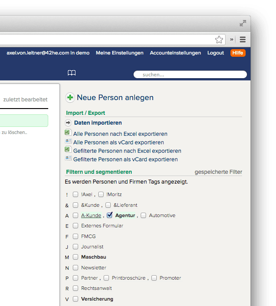Screen dimensions: 276x306
Task: Check the Journalist tag filter
Action: click(x=75, y=247)
